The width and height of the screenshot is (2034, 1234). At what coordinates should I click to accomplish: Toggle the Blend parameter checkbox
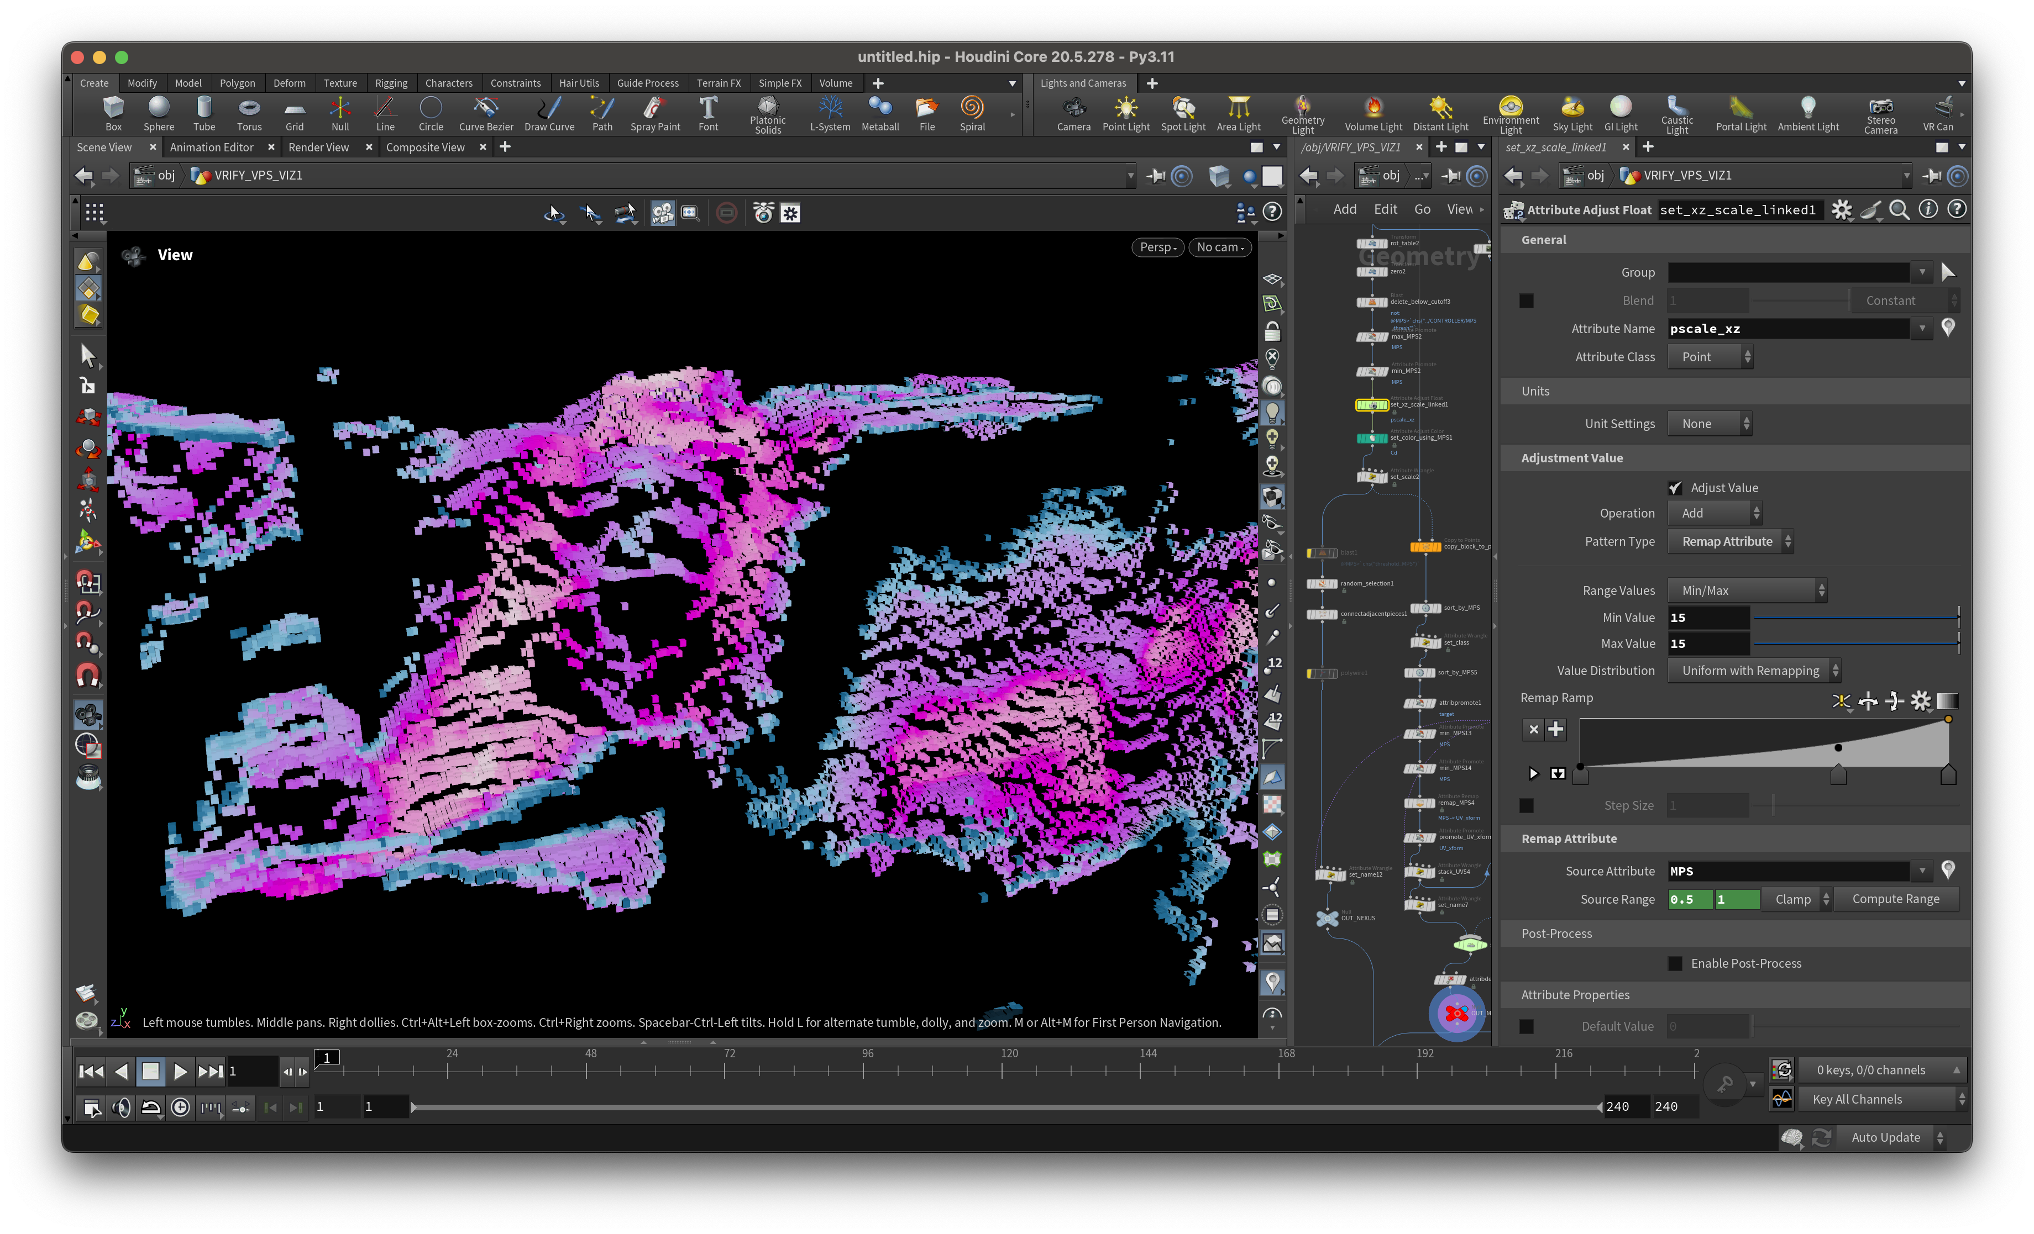[1525, 300]
